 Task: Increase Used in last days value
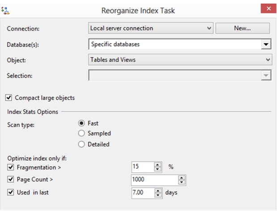tap(158, 191)
